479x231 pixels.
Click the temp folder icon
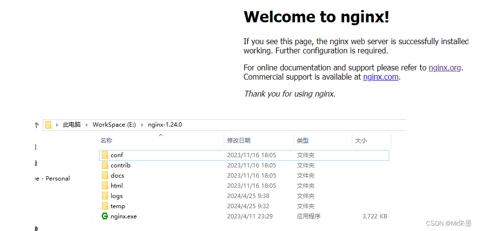(105, 206)
